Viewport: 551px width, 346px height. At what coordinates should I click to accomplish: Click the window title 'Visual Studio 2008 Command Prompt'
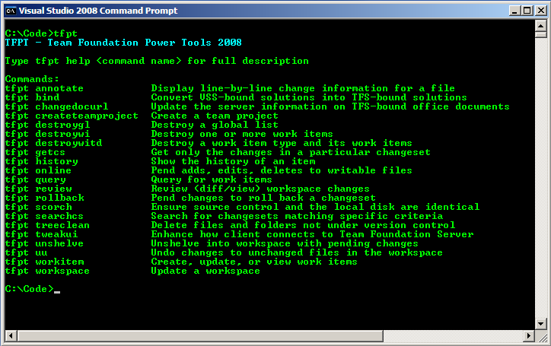pos(98,11)
